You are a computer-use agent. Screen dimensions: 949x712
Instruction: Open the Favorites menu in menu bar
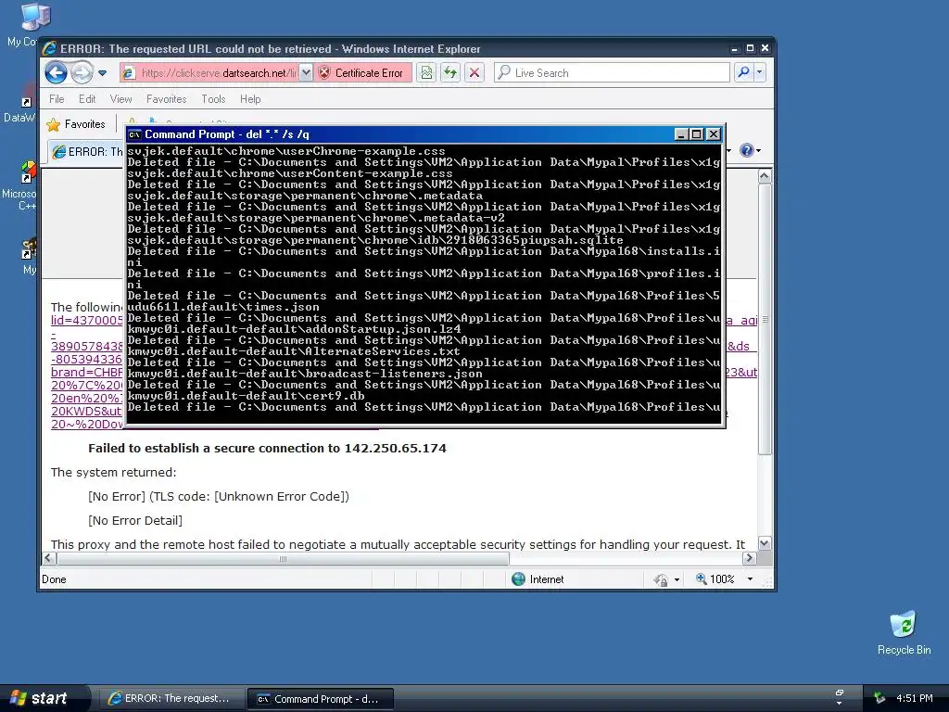point(167,99)
